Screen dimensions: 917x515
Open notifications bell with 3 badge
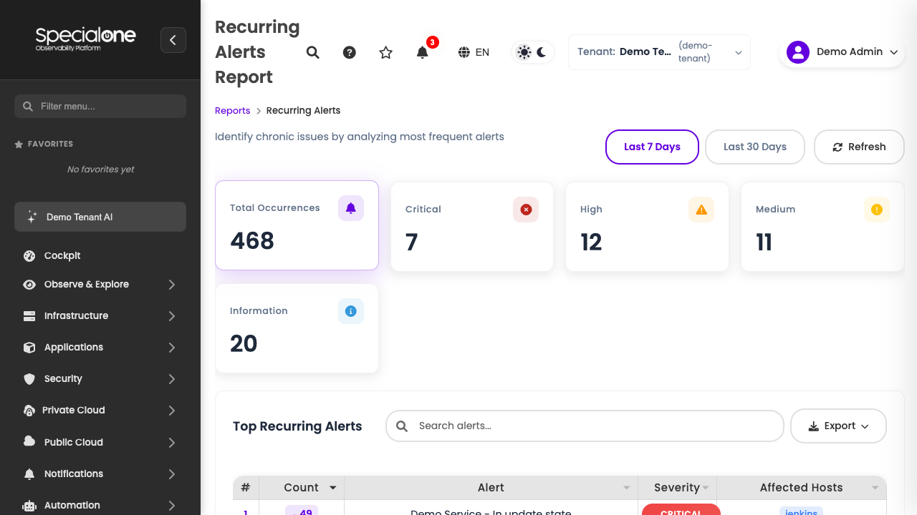coord(423,52)
